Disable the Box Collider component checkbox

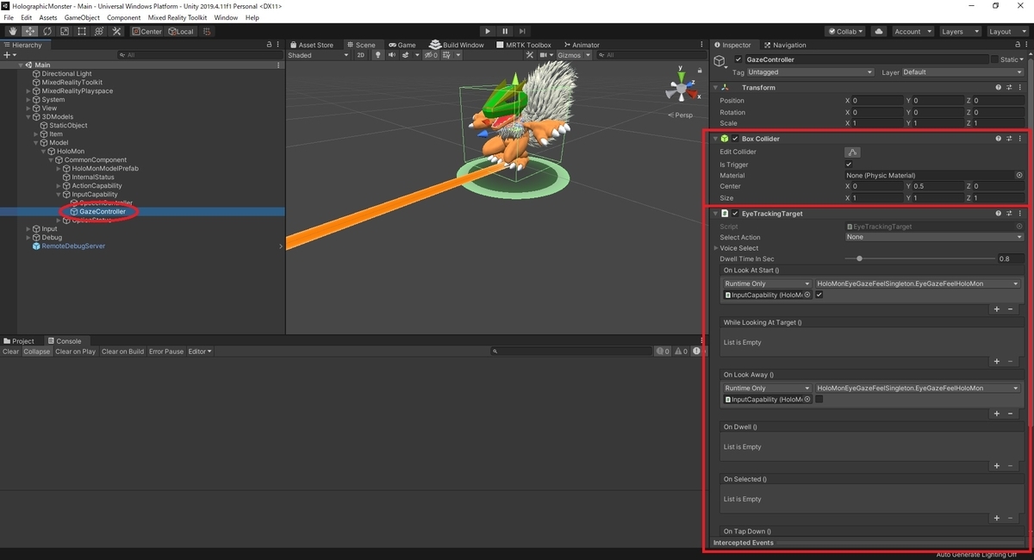(735, 139)
